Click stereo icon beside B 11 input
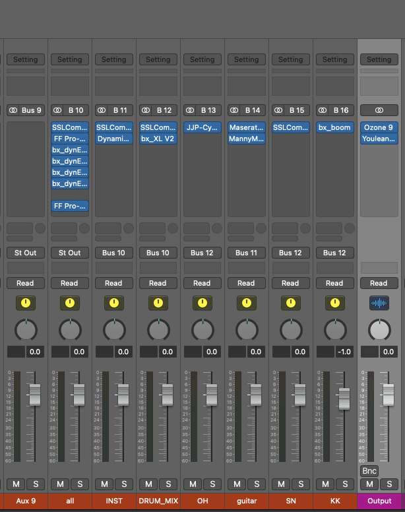The height and width of the screenshot is (512, 405). (x=102, y=110)
